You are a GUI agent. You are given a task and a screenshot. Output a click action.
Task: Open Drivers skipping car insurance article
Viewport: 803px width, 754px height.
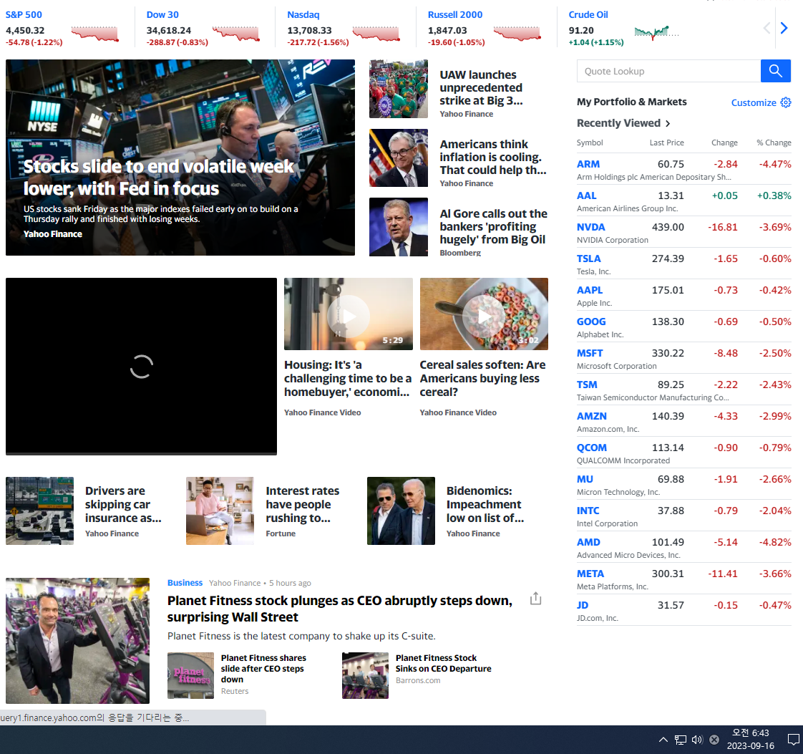click(x=123, y=504)
